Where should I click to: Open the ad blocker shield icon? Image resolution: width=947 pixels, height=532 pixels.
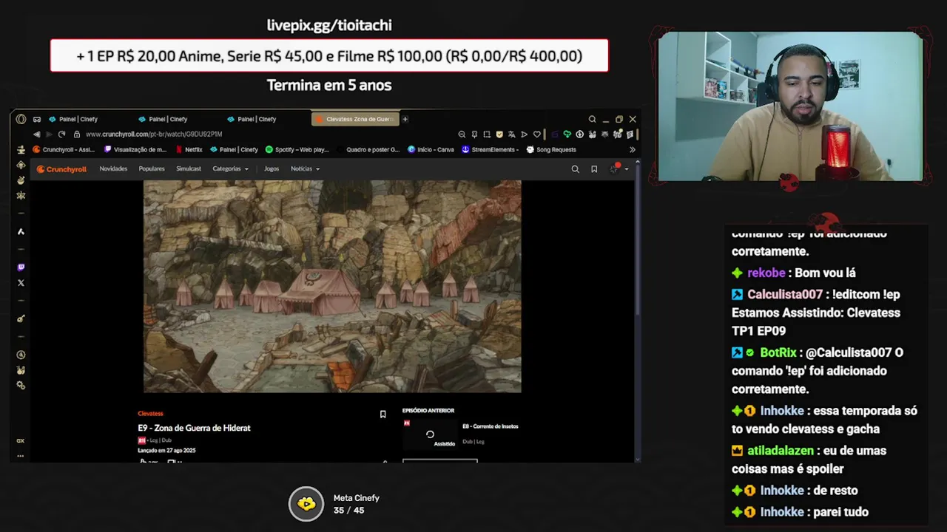pyautogui.click(x=499, y=134)
